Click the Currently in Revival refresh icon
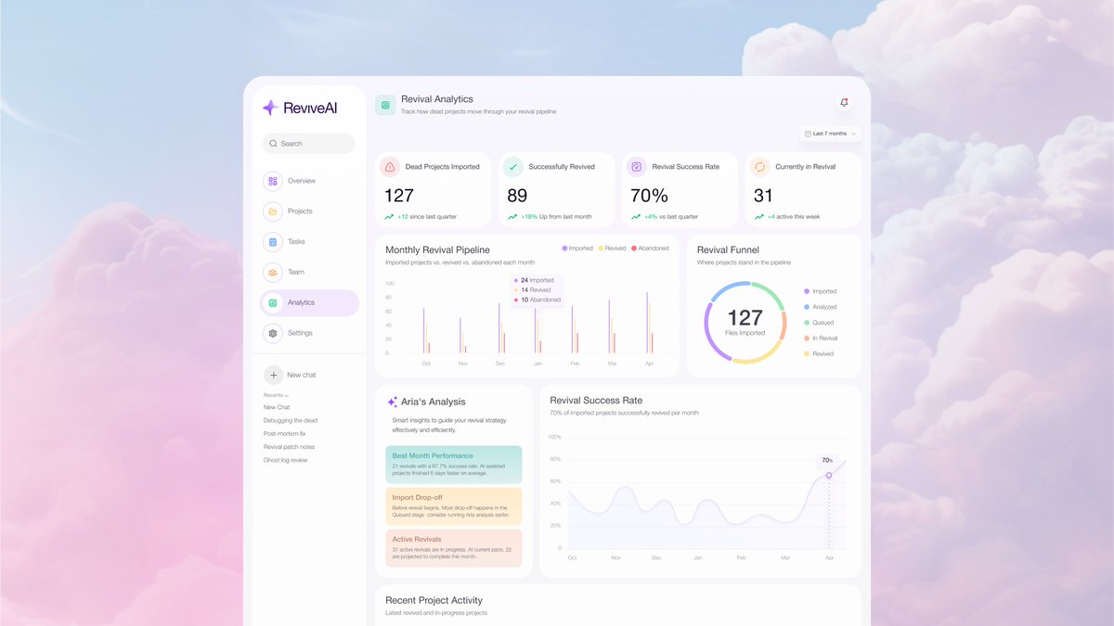Screen dimensions: 1114x626 pos(759,167)
